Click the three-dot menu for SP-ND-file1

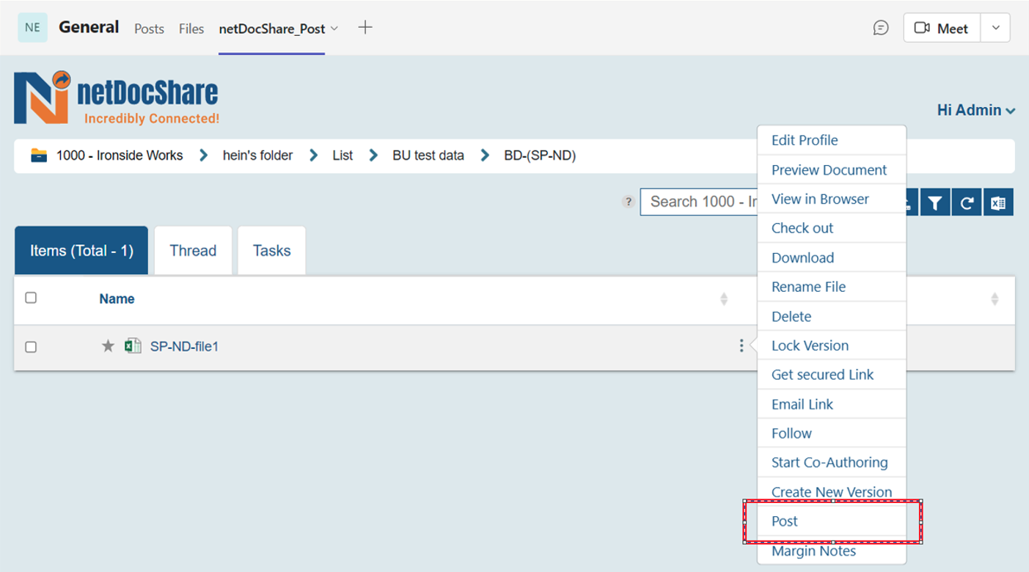click(x=741, y=345)
